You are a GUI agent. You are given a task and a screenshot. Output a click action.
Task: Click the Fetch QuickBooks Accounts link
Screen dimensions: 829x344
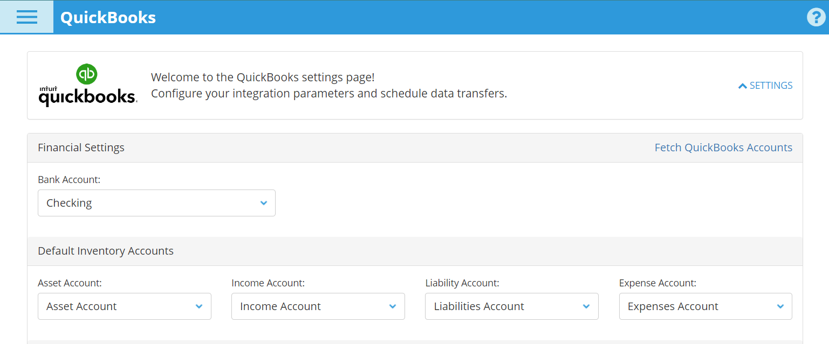tap(723, 148)
